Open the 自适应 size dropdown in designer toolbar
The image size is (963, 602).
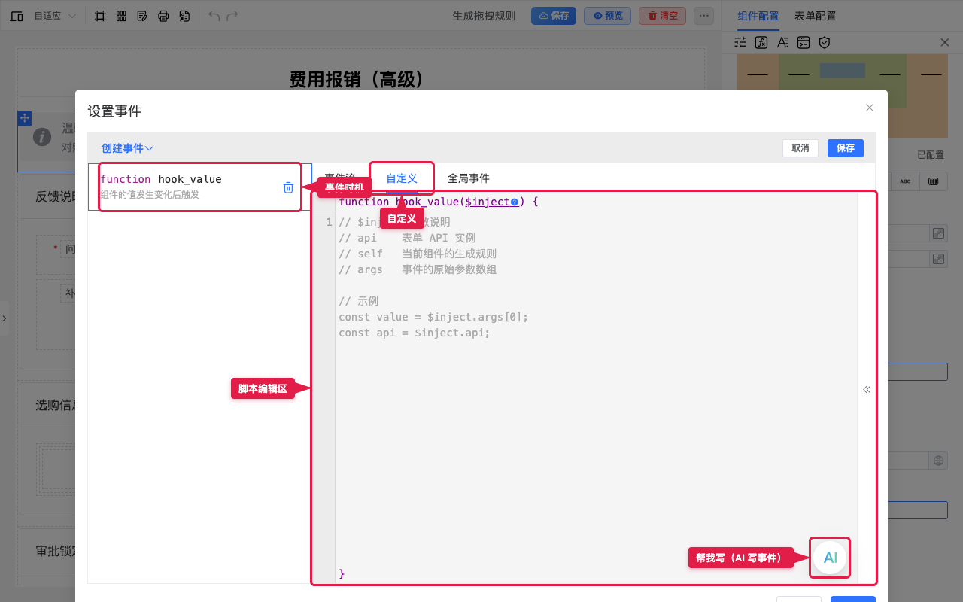point(55,16)
